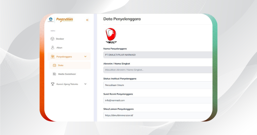Expand the Kurasi Ajang Talenta chevron
The height and width of the screenshot is (135, 257).
pyautogui.click(x=85, y=84)
